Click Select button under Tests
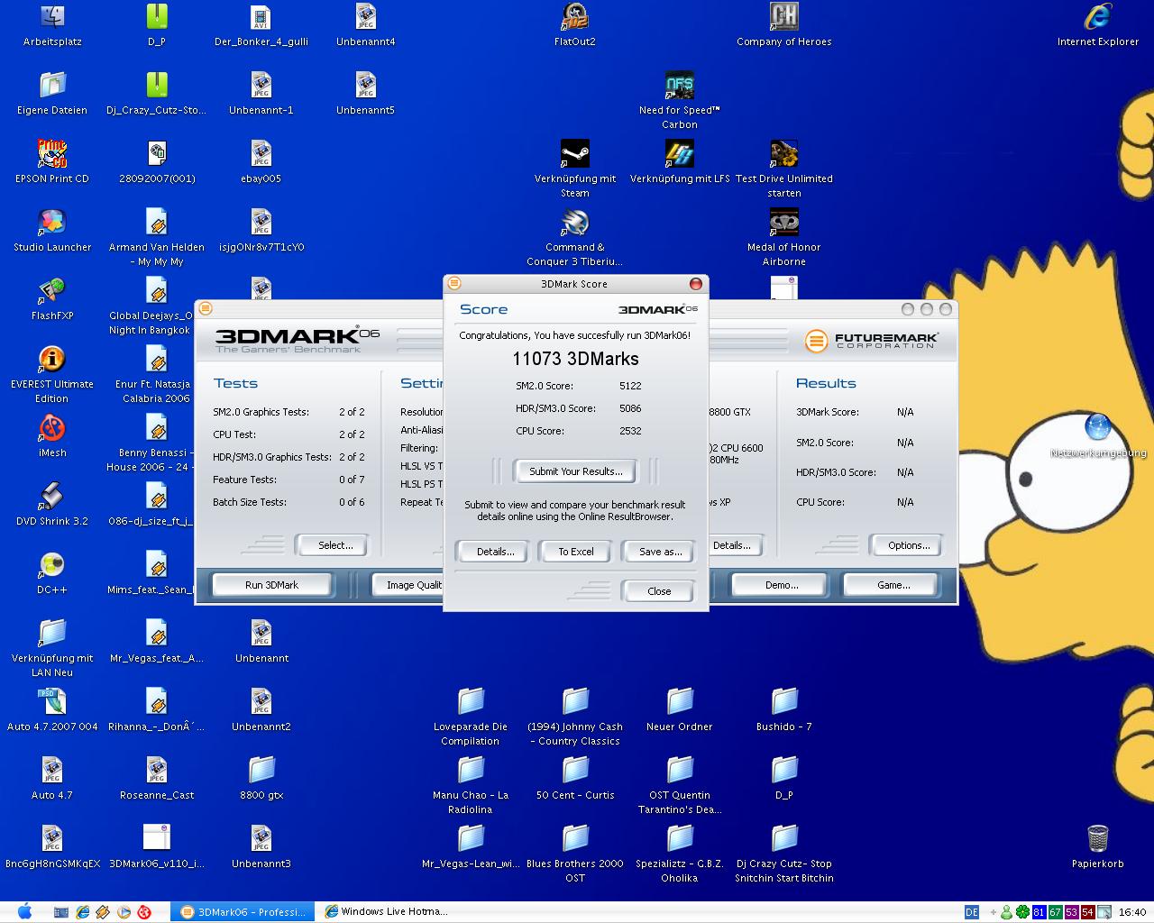 (x=334, y=545)
